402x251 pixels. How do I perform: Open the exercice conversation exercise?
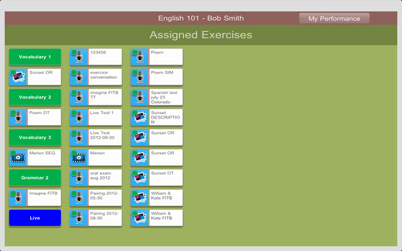96,77
